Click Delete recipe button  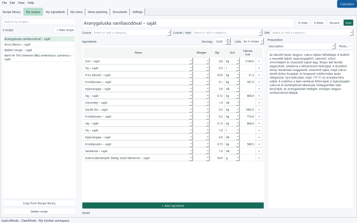click(x=39, y=211)
